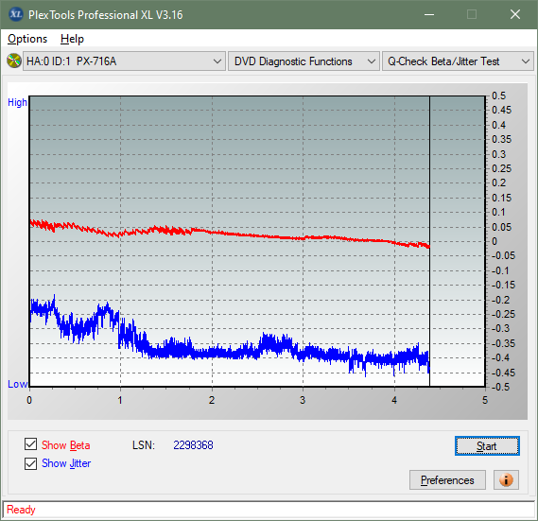Click the LSN: label
This screenshot has height=521, width=538.
(144, 445)
